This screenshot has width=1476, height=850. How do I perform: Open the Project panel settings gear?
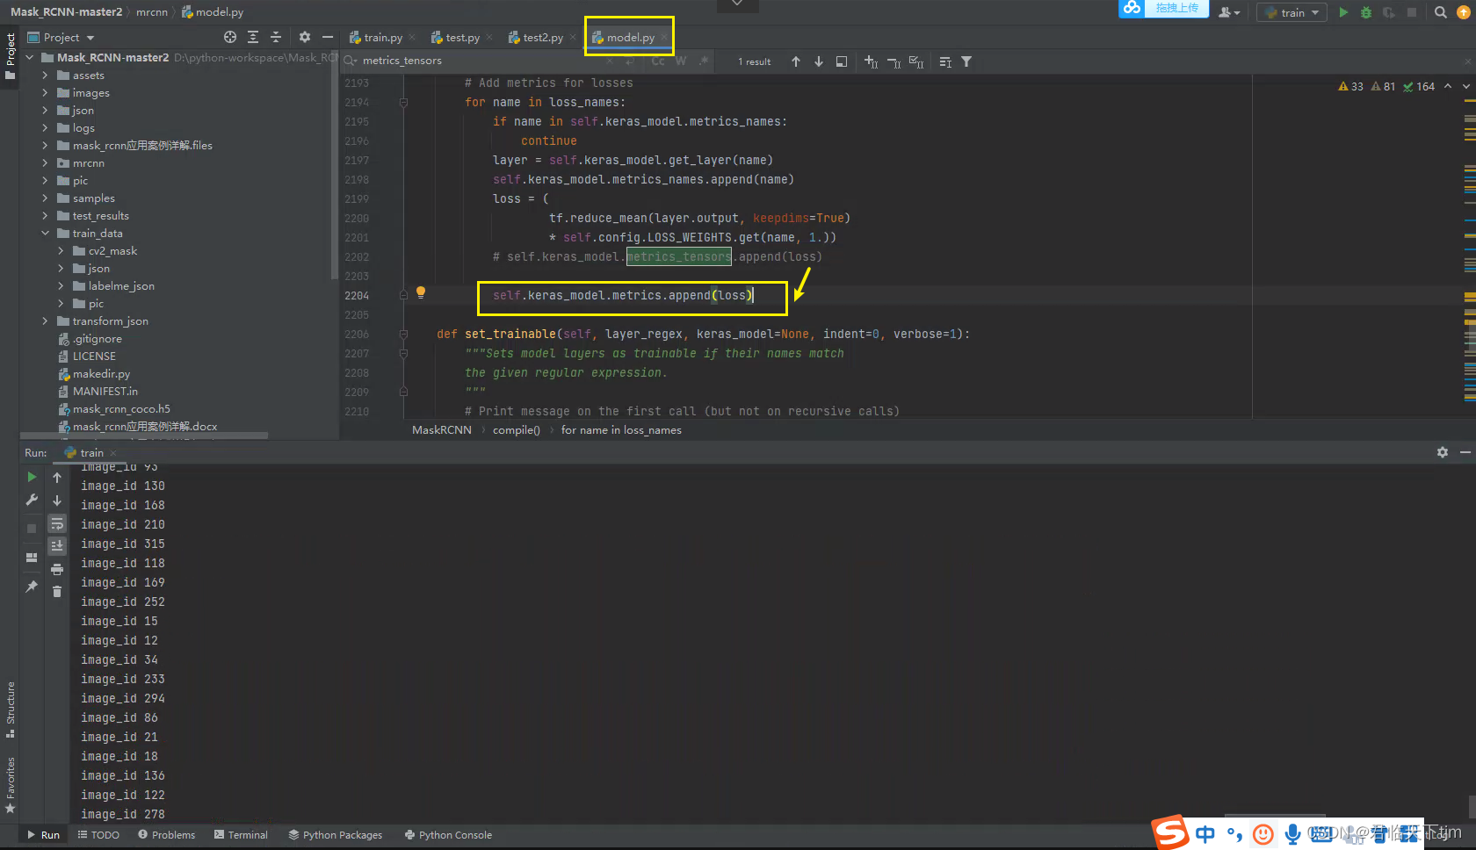(x=304, y=37)
